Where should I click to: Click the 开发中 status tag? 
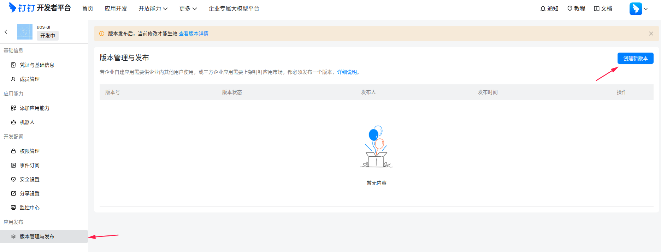(48, 36)
